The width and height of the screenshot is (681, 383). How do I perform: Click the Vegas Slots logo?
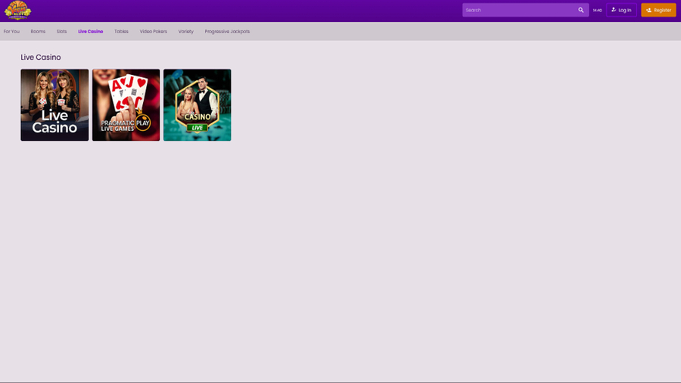17,11
